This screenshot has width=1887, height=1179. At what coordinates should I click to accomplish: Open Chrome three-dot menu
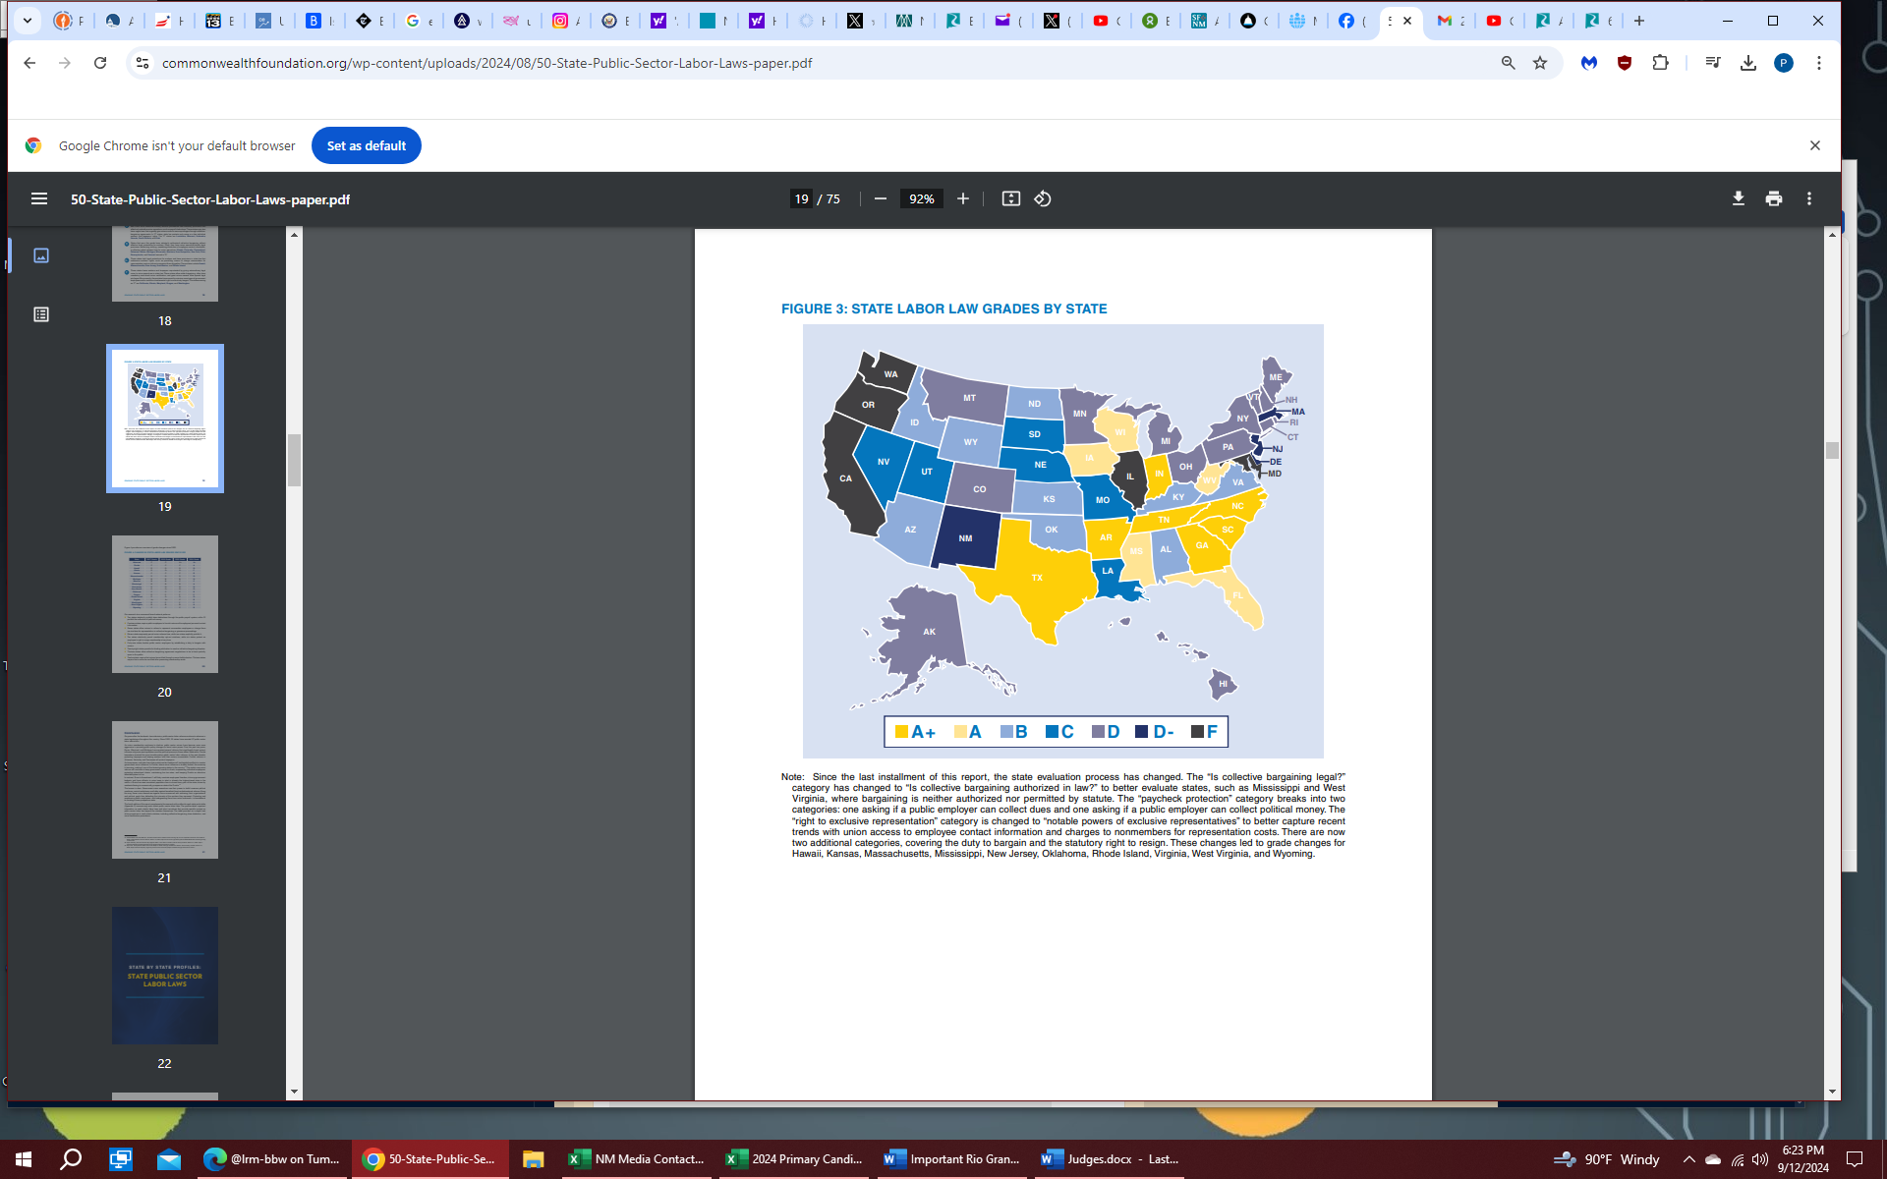click(1819, 63)
